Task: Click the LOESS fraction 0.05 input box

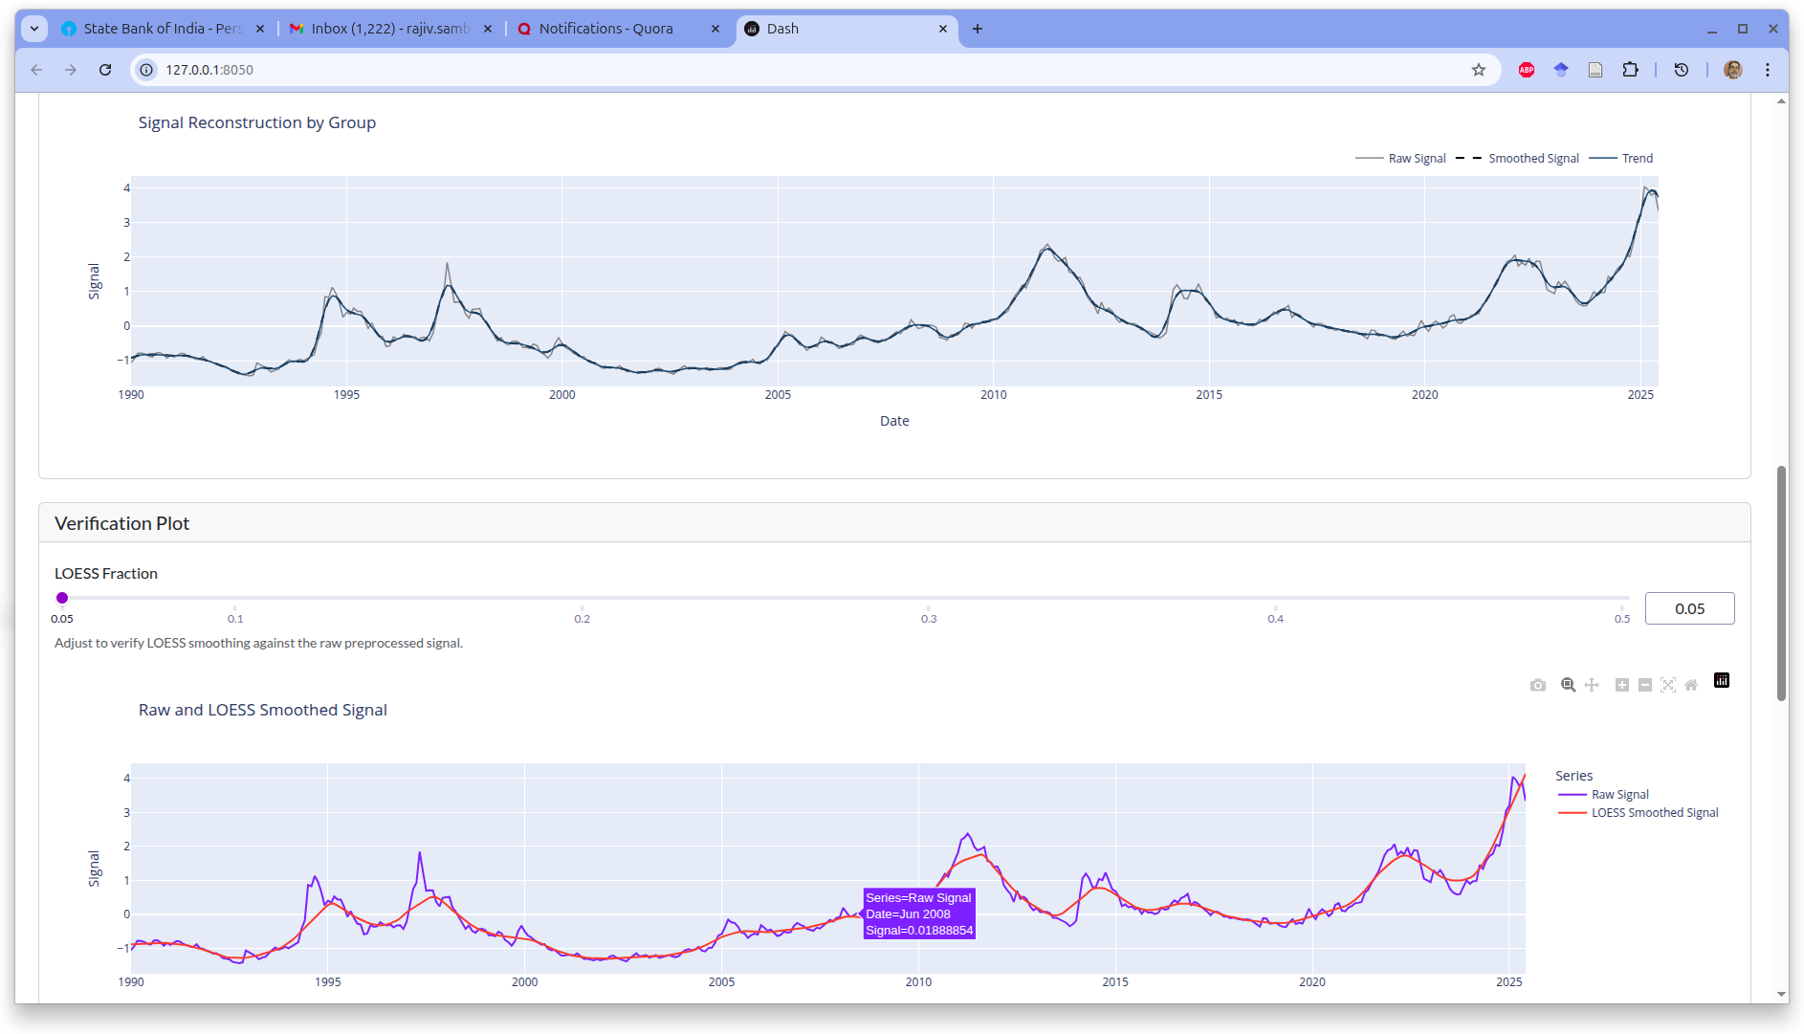Action: point(1689,608)
